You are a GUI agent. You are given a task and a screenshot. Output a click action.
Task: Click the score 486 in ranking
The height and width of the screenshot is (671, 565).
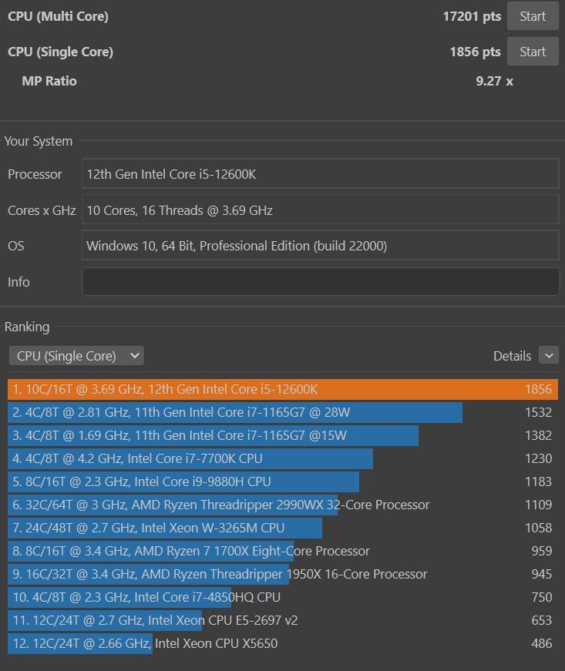(x=541, y=643)
